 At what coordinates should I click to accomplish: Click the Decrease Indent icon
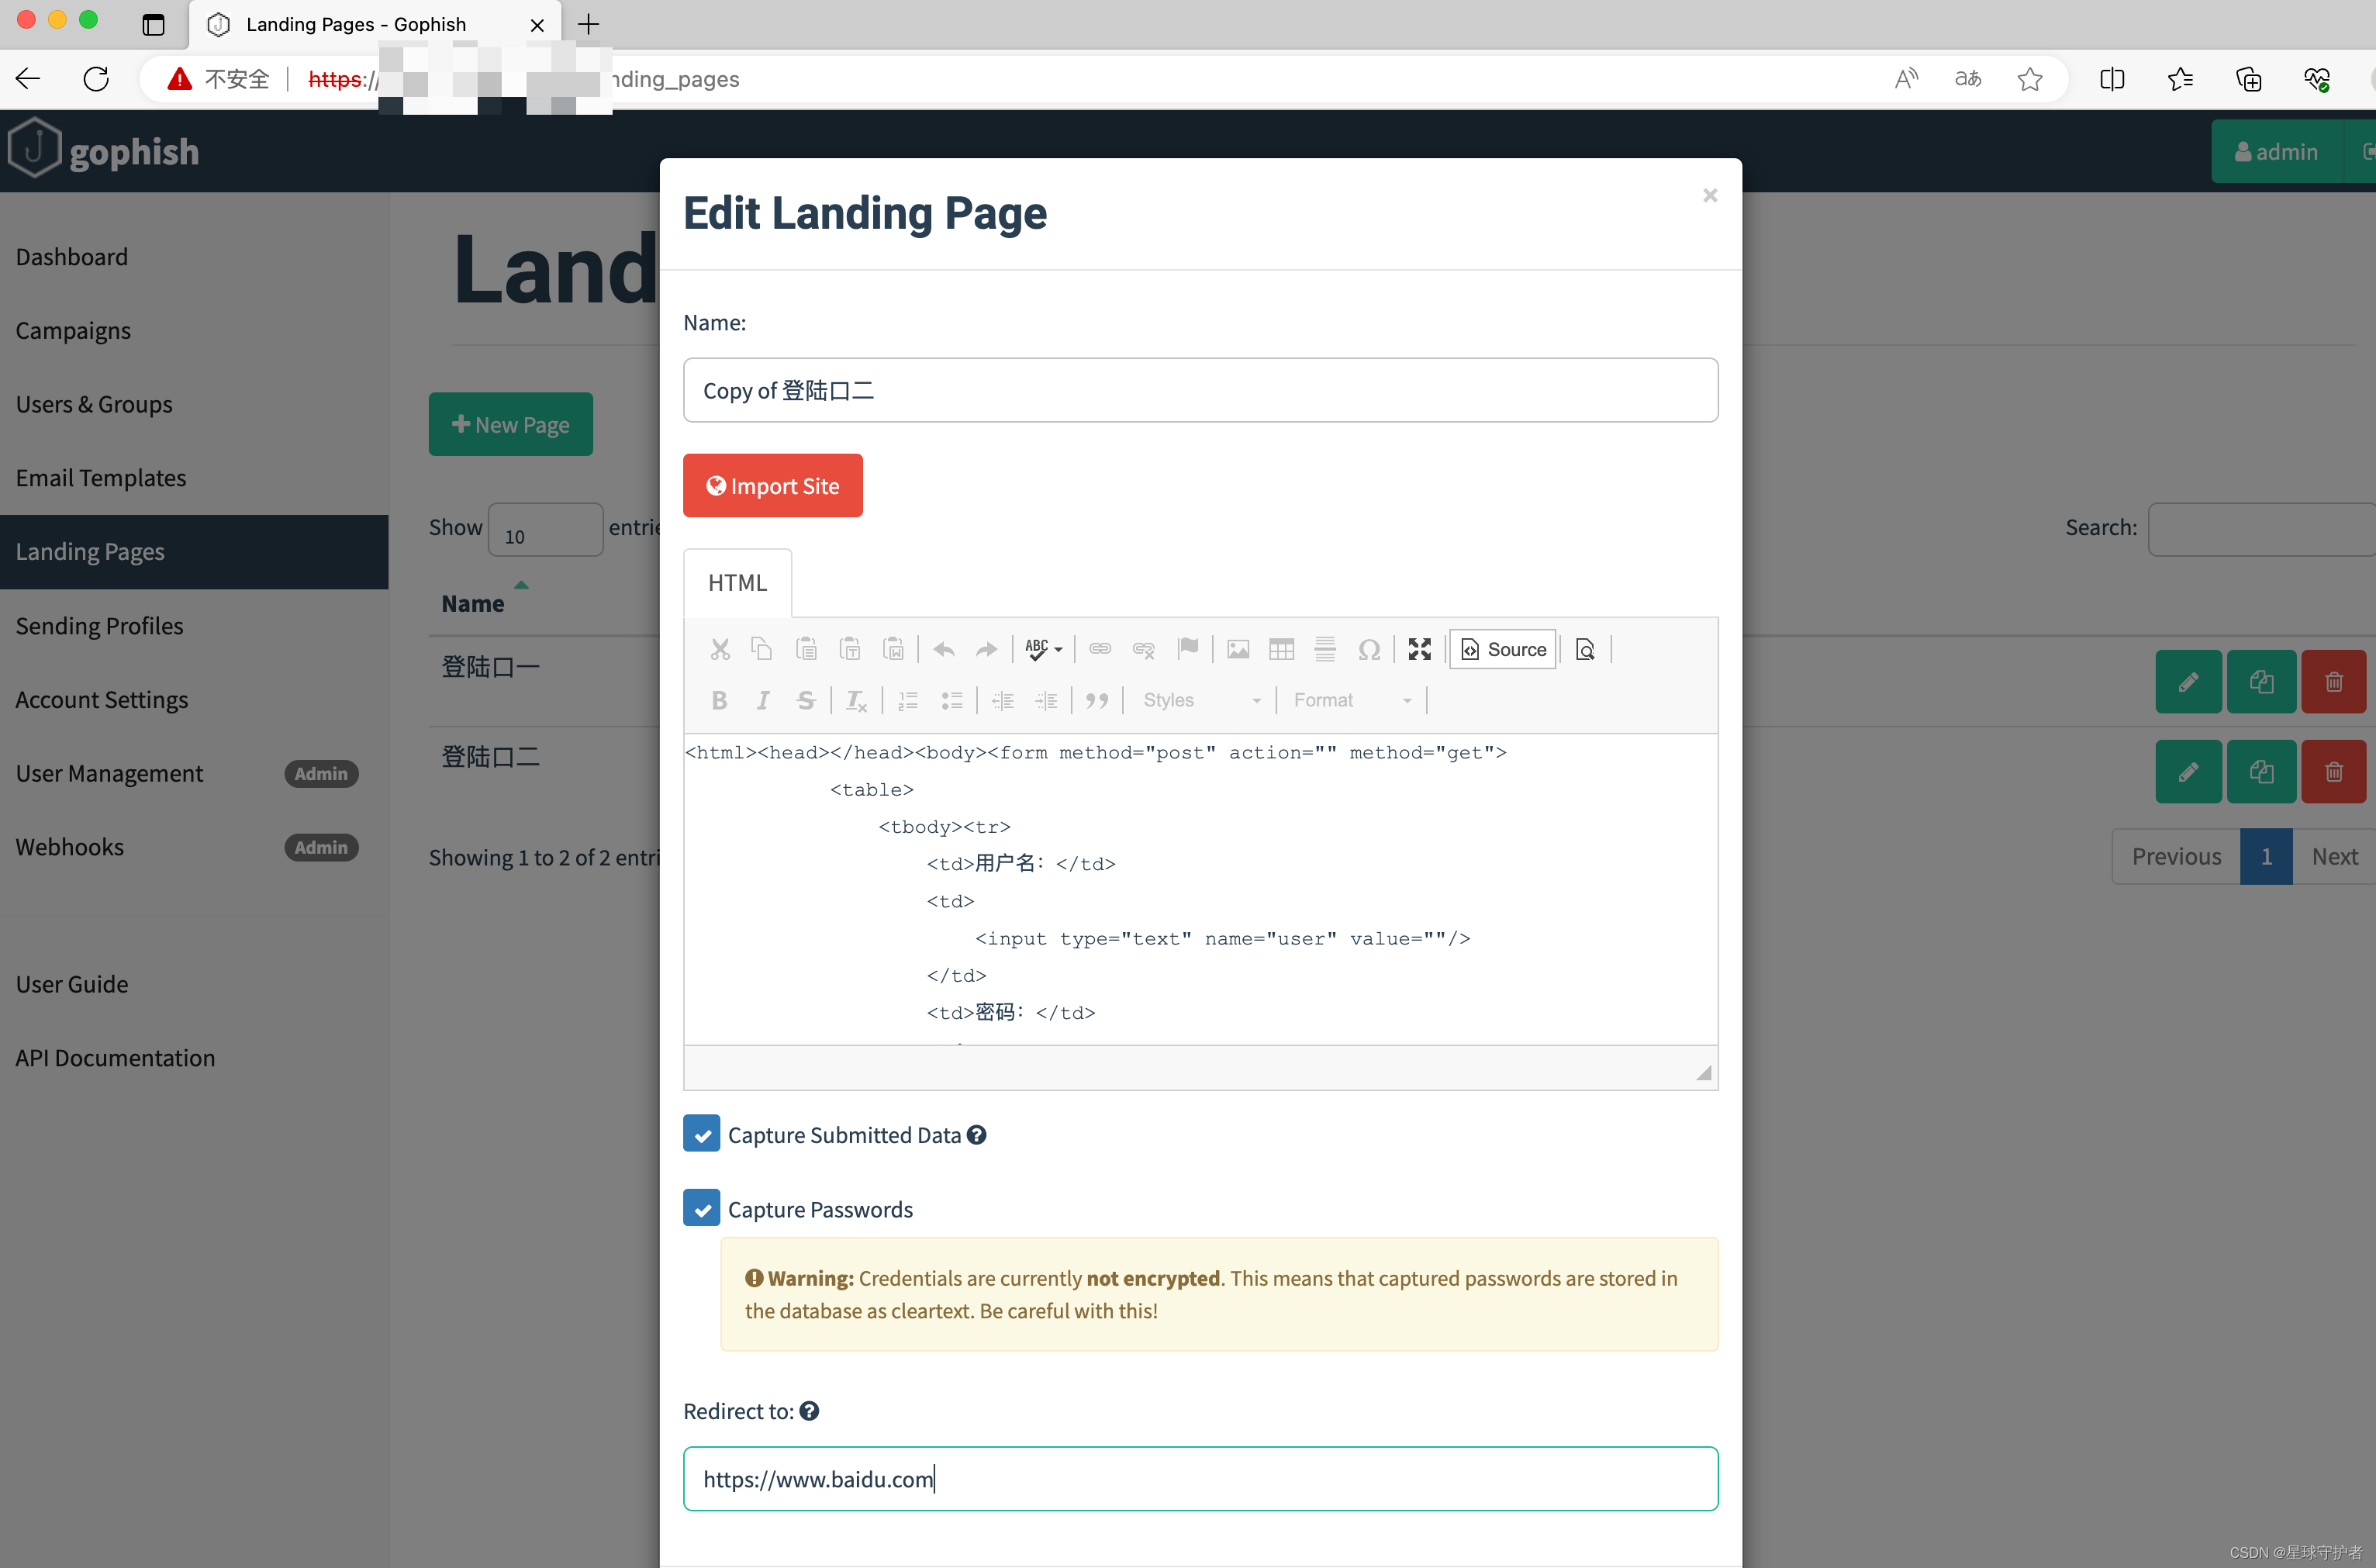pos(1002,701)
